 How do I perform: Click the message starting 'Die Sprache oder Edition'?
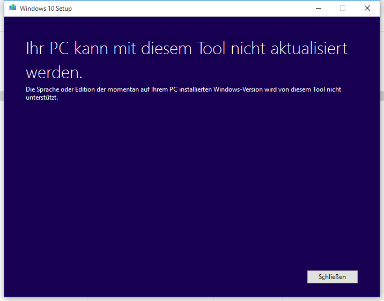point(183,93)
